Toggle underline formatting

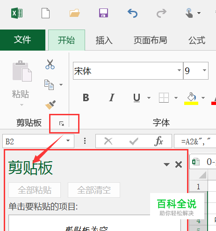[137, 98]
